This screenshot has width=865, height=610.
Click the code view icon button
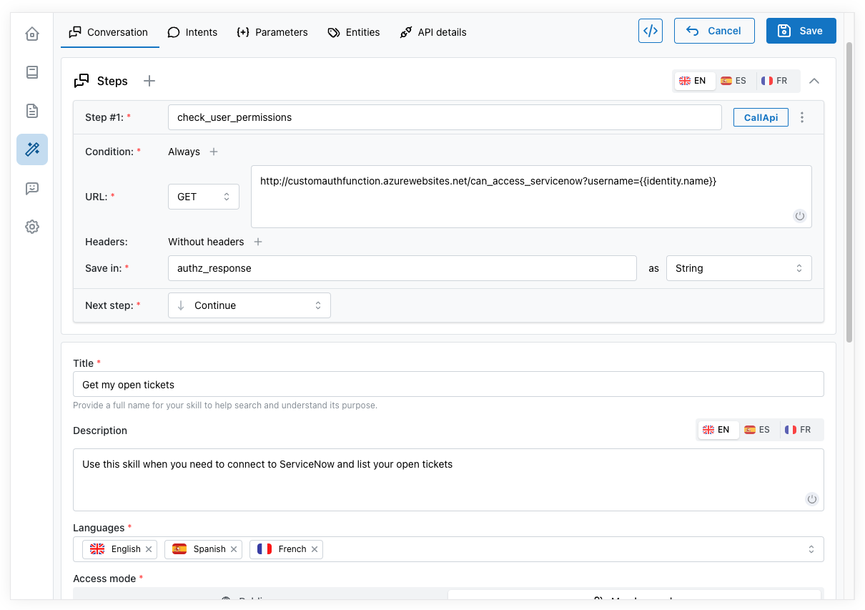pyautogui.click(x=650, y=31)
